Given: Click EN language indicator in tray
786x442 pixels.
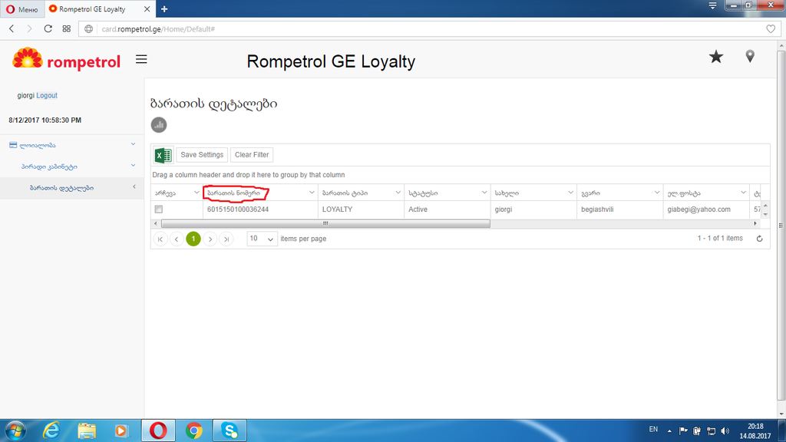Looking at the screenshot, I should pos(653,430).
